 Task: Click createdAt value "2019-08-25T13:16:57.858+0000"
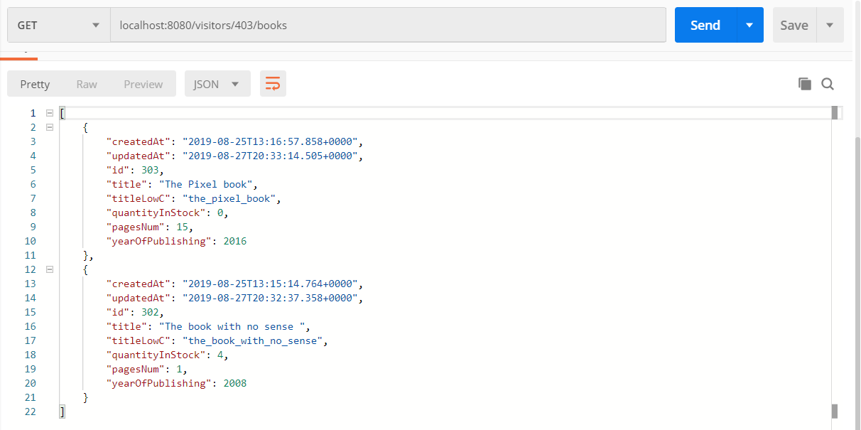pyautogui.click(x=271, y=141)
